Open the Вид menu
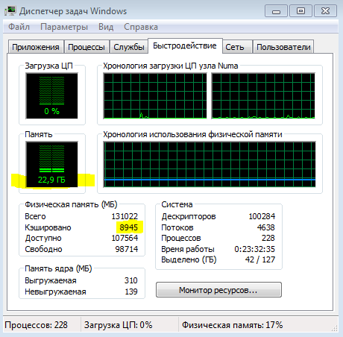 tap(106, 27)
